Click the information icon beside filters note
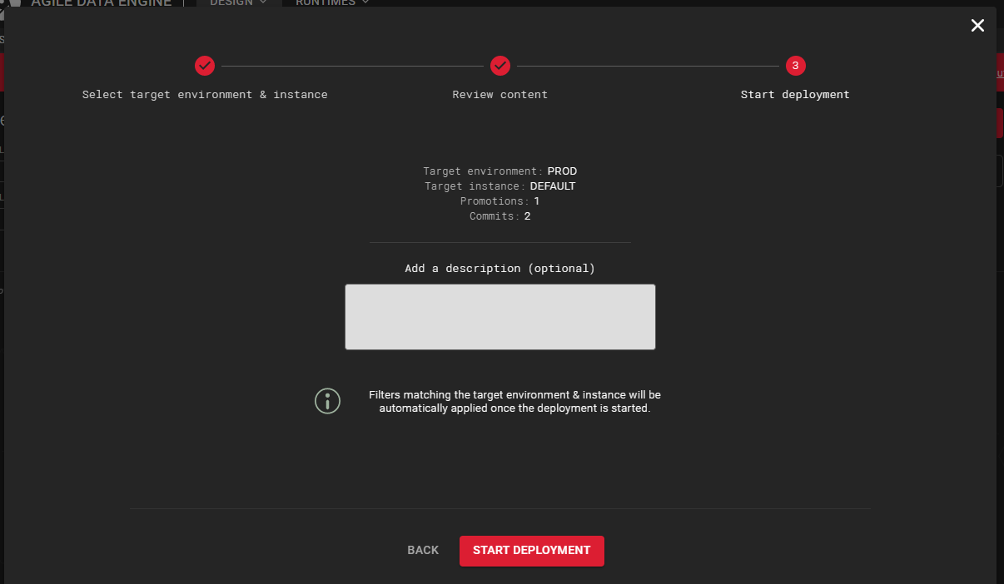The height and width of the screenshot is (584, 1004). [x=327, y=401]
